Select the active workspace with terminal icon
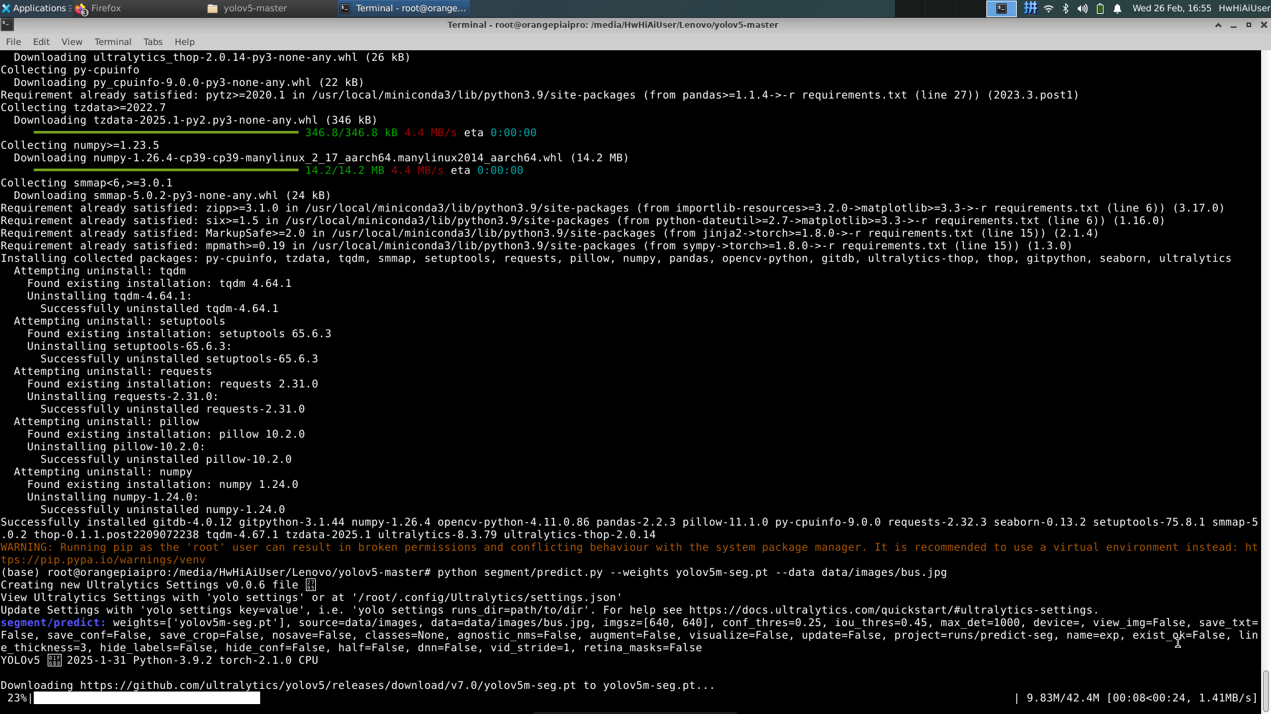This screenshot has width=1271, height=714. (x=1002, y=9)
